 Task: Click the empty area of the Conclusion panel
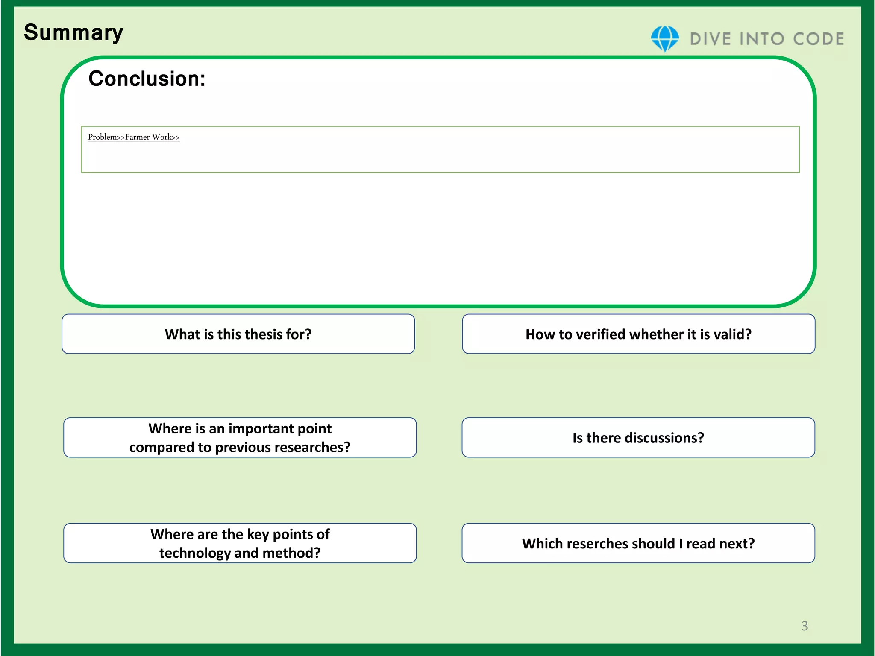(x=438, y=239)
